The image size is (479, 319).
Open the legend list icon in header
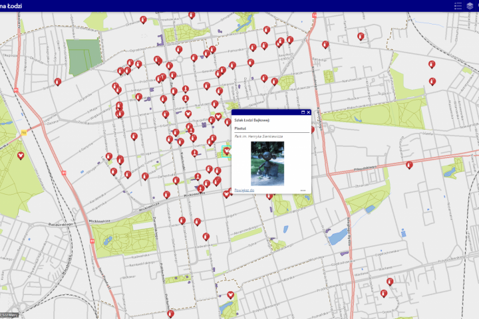(458, 6)
